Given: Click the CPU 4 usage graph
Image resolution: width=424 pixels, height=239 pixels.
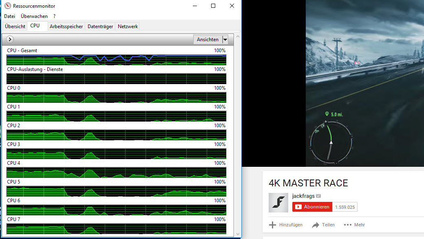Looking at the screenshot, I should point(116,173).
